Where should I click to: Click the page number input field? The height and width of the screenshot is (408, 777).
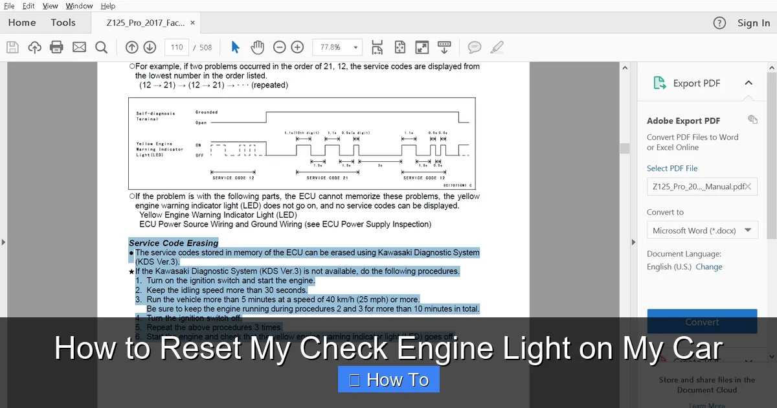[176, 47]
